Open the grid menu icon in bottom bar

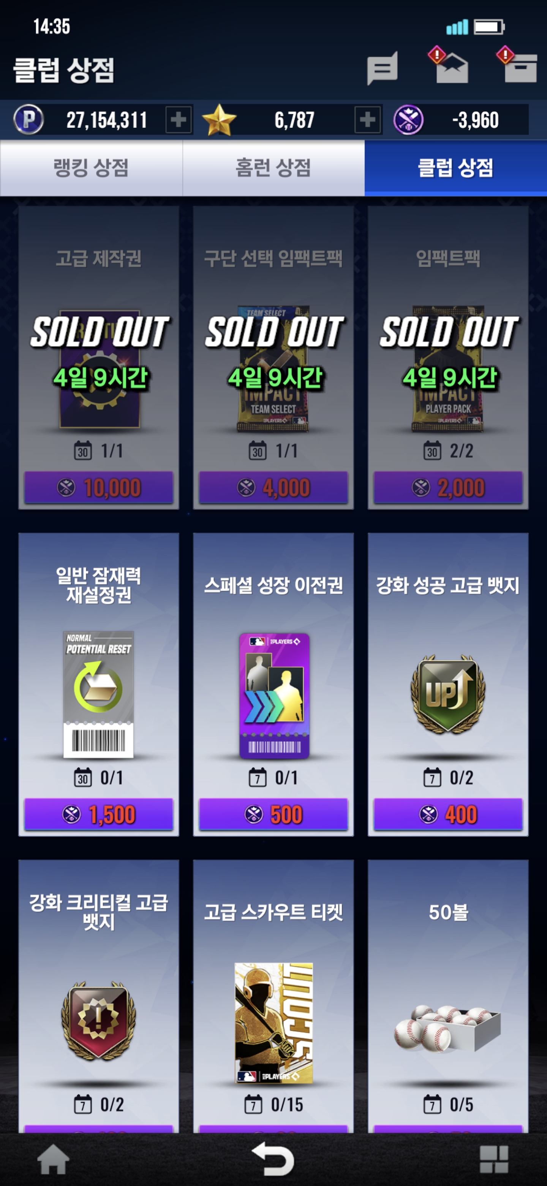pos(494,1159)
